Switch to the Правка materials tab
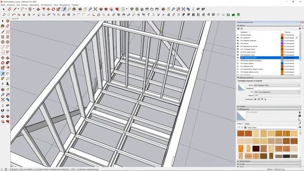Viewport: 304px width, 171px height. 247,123
